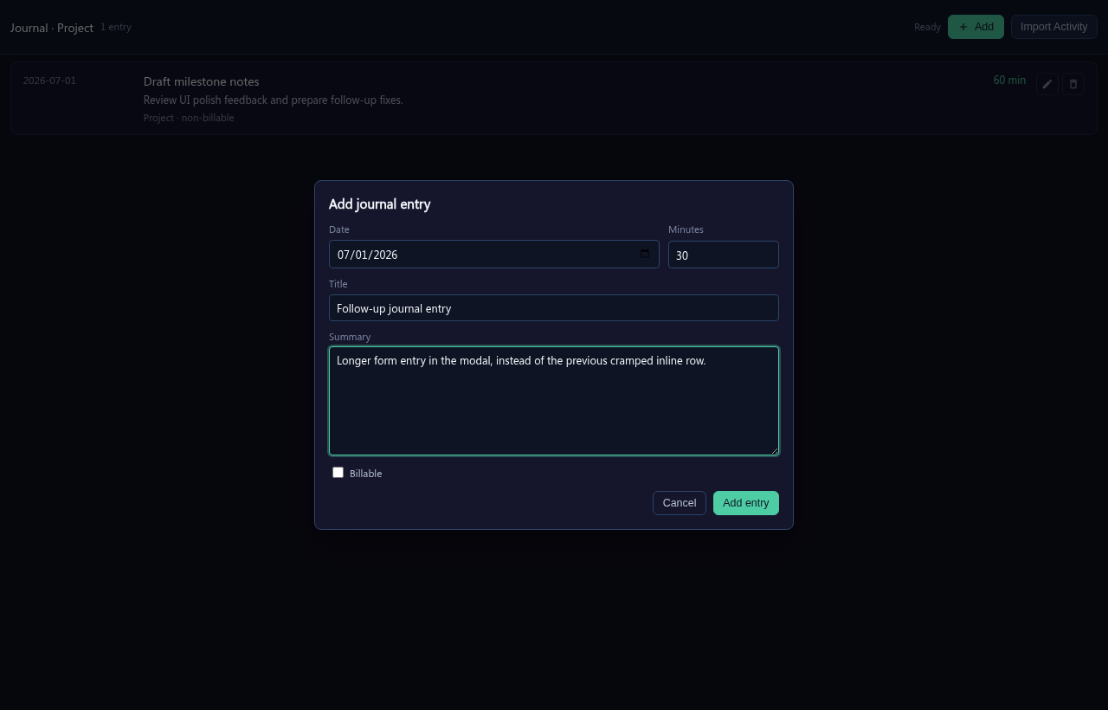1108x710 pixels.
Task: Select the Draft milestone notes entry title
Action: [x=202, y=81]
